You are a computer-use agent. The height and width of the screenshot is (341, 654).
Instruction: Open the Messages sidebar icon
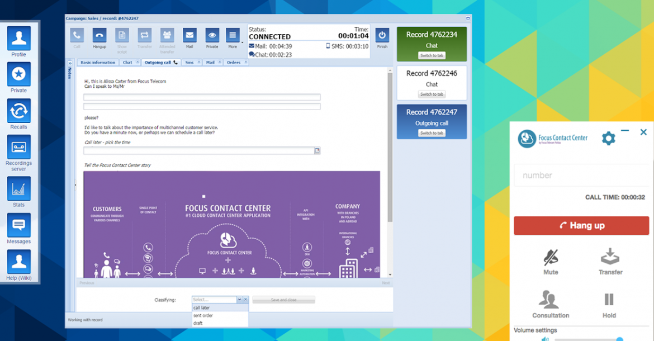click(x=19, y=225)
